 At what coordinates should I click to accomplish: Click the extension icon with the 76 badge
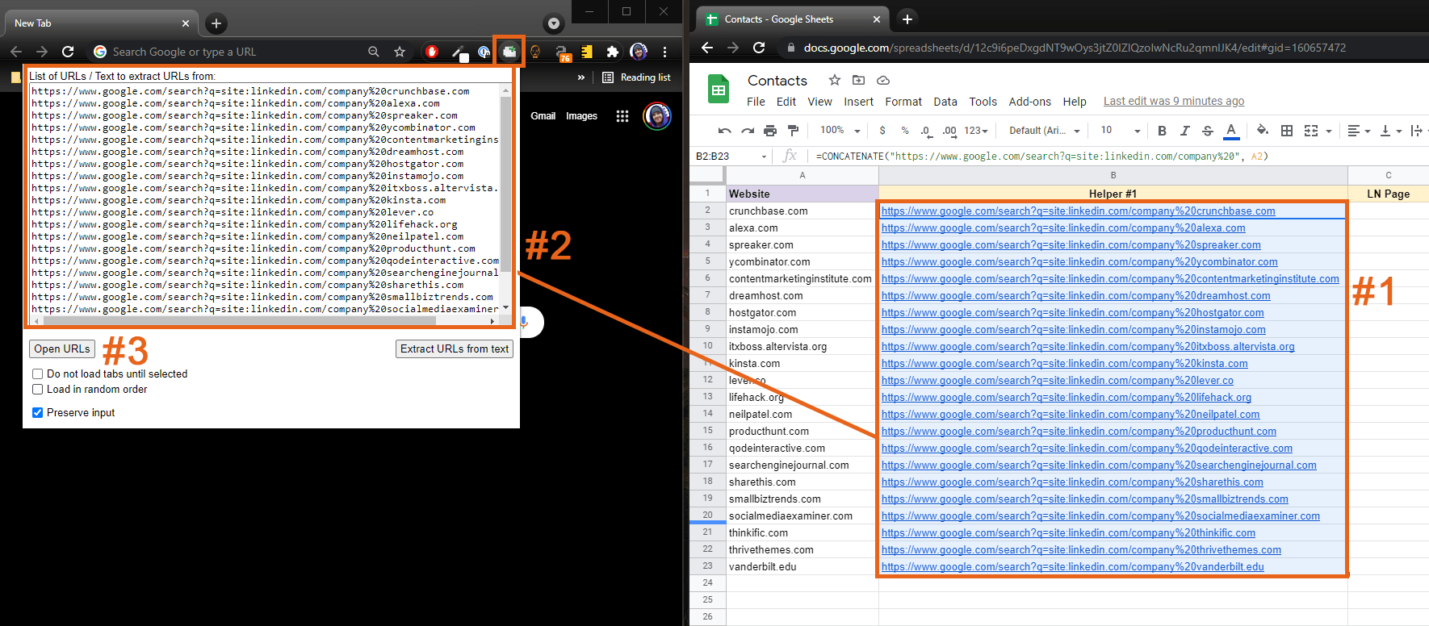pos(562,52)
